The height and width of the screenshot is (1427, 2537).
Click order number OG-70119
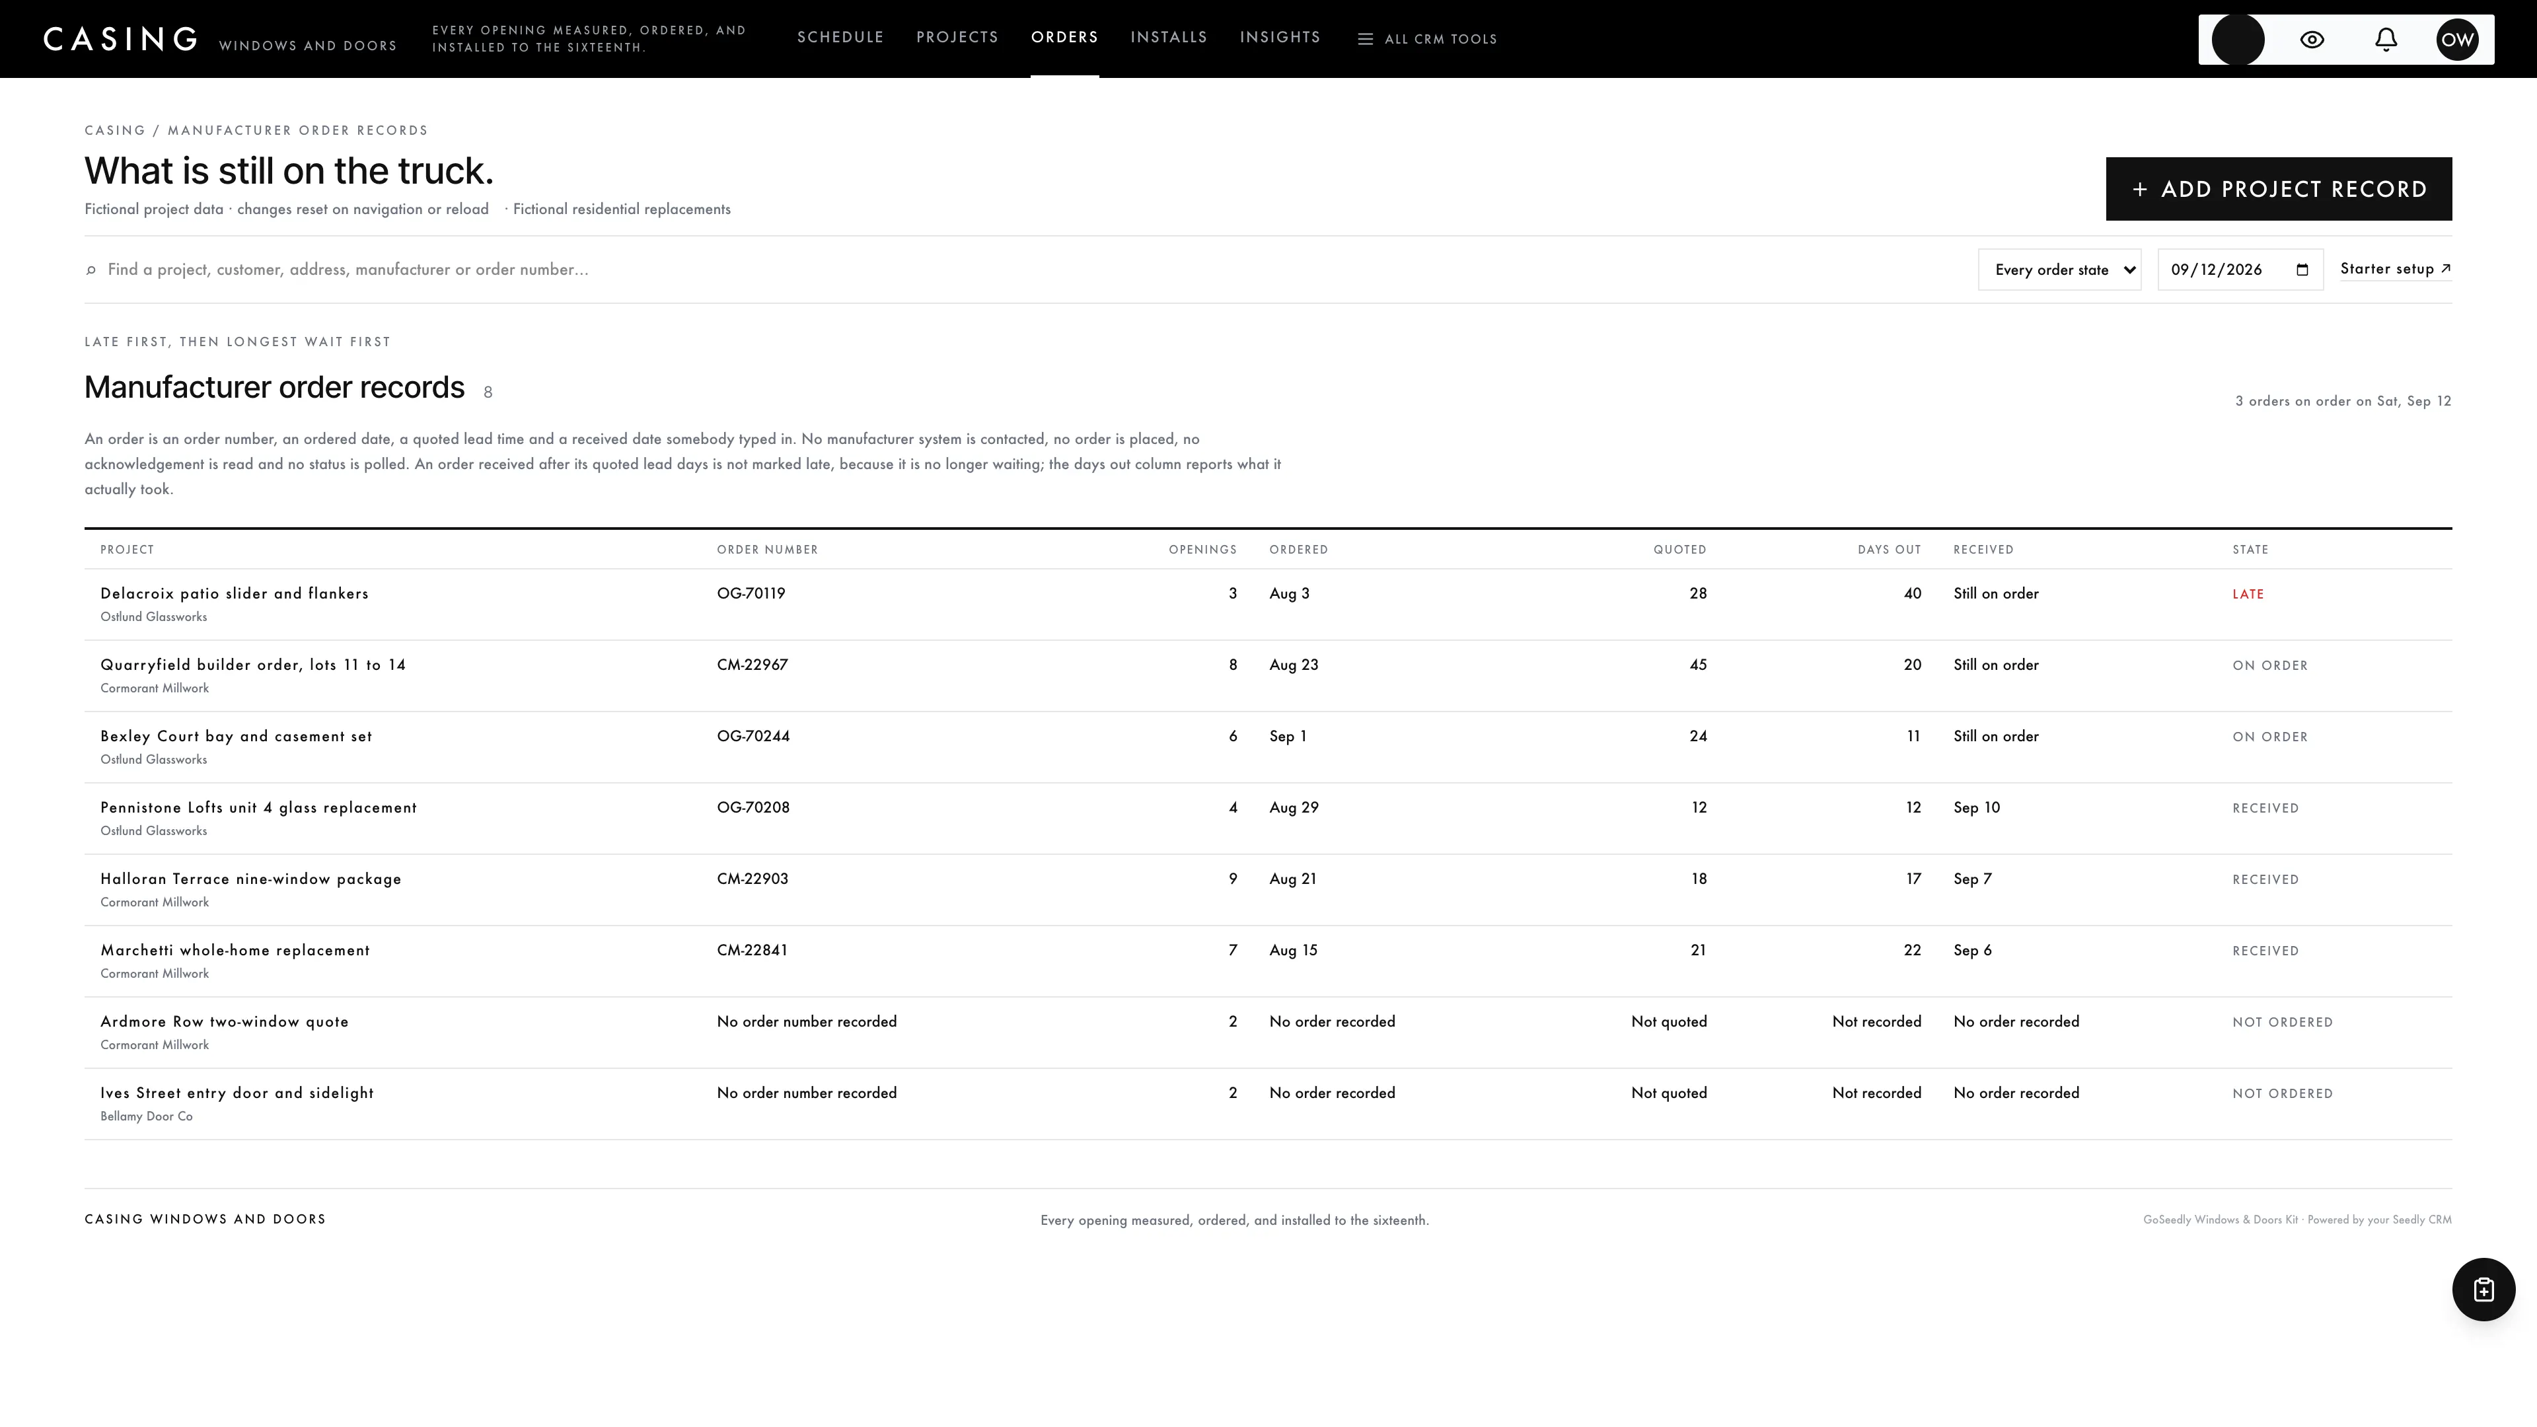tap(751, 594)
